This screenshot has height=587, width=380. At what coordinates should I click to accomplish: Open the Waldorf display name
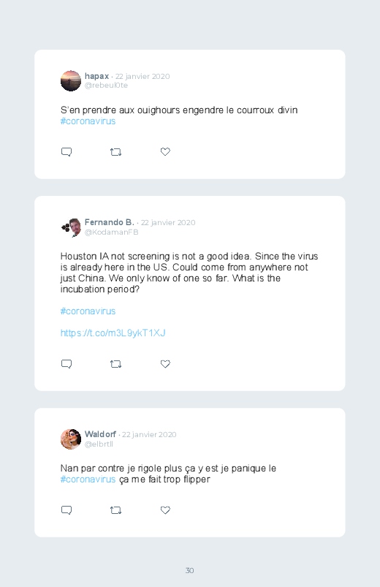tap(100, 434)
